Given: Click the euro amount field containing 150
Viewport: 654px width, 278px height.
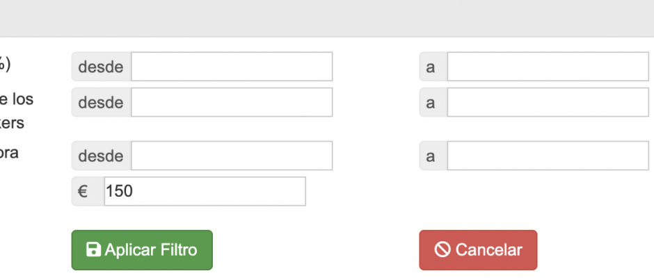Looking at the screenshot, I should pyautogui.click(x=205, y=191).
